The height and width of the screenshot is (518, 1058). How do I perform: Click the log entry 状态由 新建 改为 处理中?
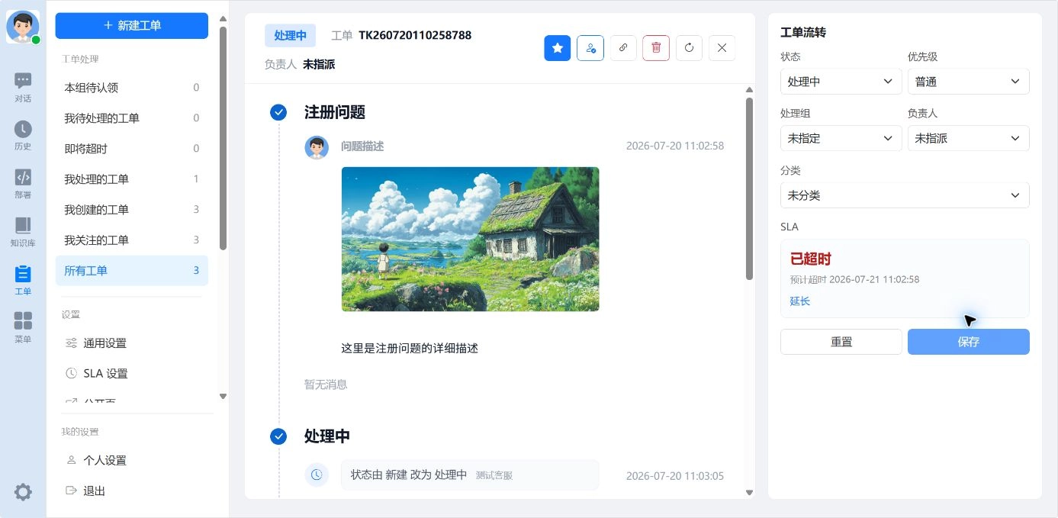point(409,475)
